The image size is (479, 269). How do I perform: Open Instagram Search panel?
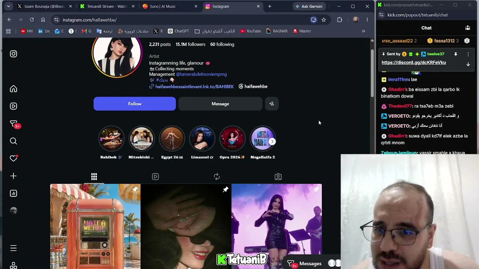pyautogui.click(x=13, y=141)
